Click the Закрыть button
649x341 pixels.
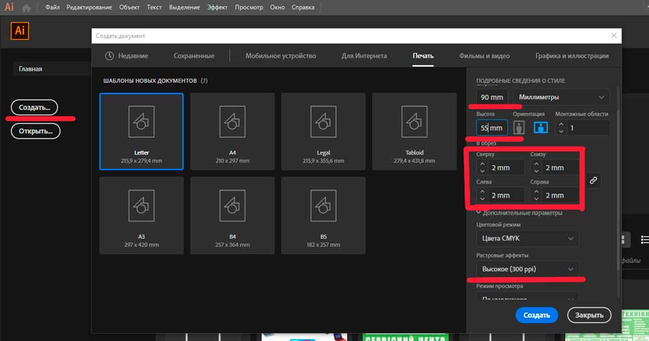[589, 315]
